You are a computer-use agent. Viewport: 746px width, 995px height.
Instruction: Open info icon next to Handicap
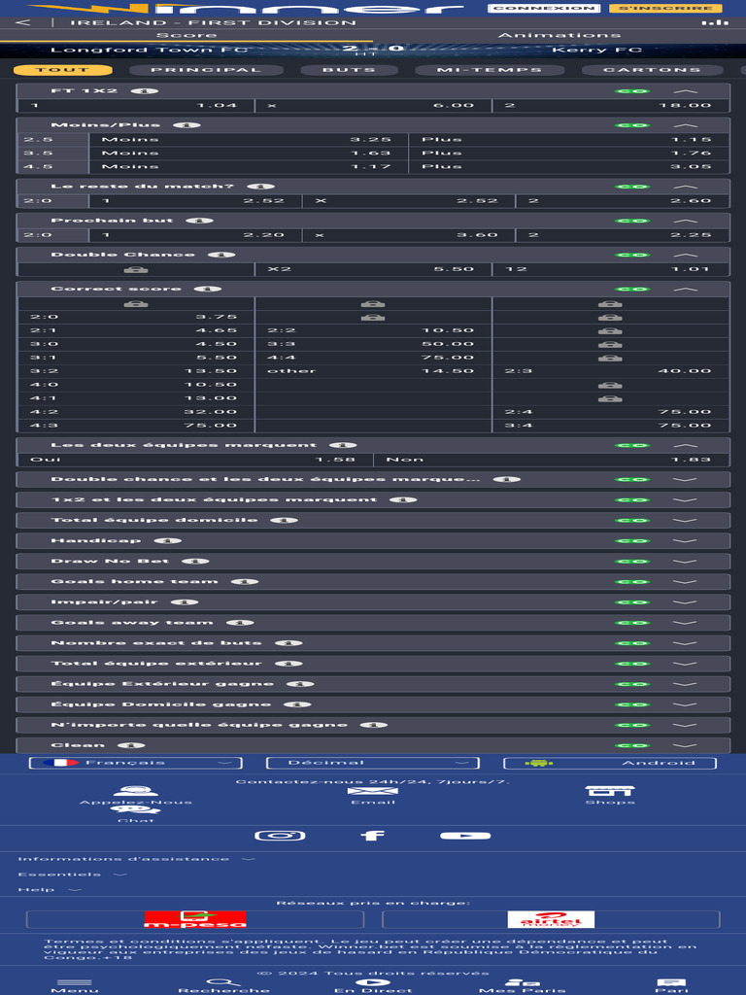[167, 540]
